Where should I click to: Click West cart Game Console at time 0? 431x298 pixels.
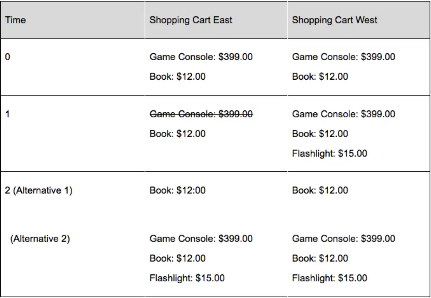click(343, 57)
